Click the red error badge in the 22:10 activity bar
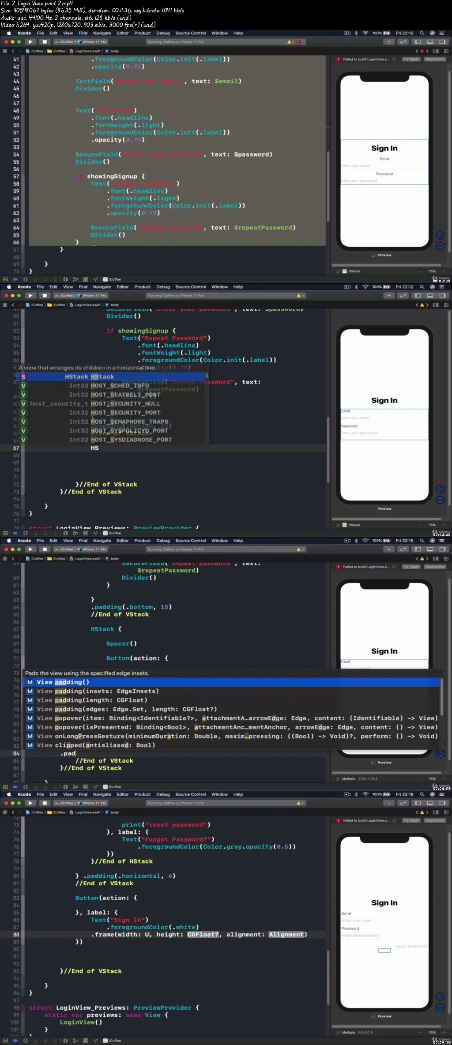 [299, 42]
